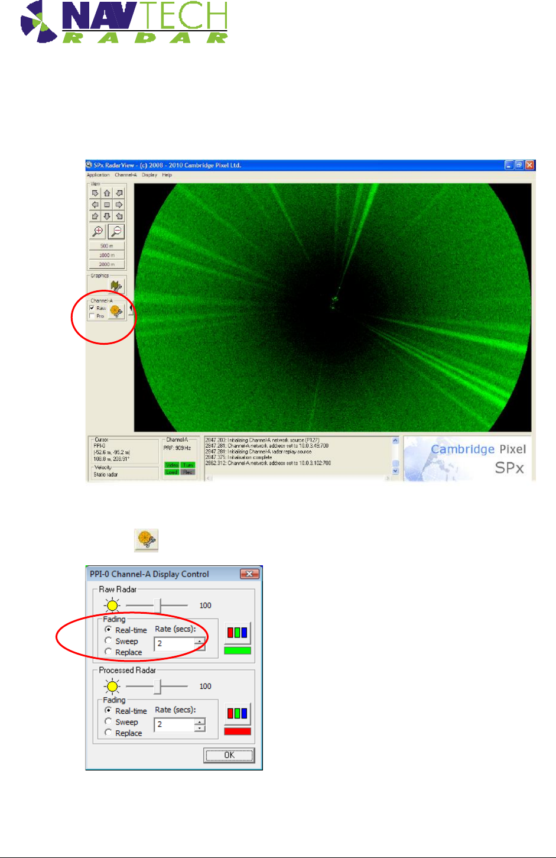Image resolution: width=556 pixels, height=858 pixels.
Task: Decrease the Raw Radar fade rate
Action: click(x=200, y=647)
